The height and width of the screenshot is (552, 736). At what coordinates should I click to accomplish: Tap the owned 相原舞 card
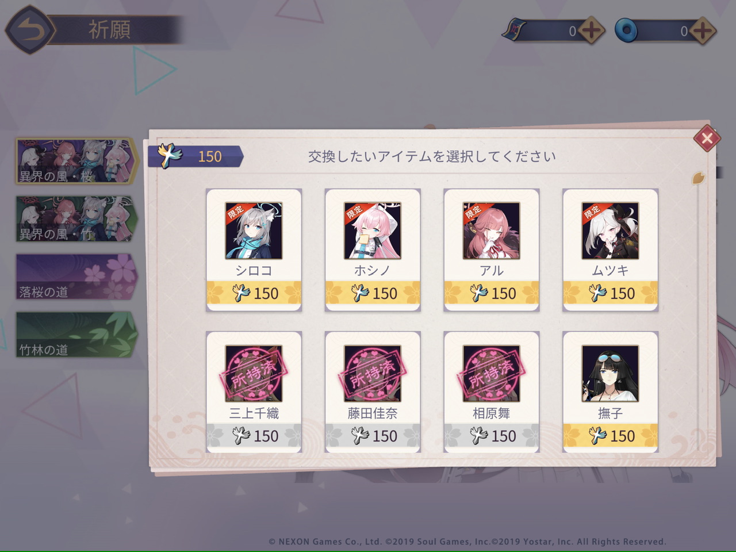(x=492, y=392)
